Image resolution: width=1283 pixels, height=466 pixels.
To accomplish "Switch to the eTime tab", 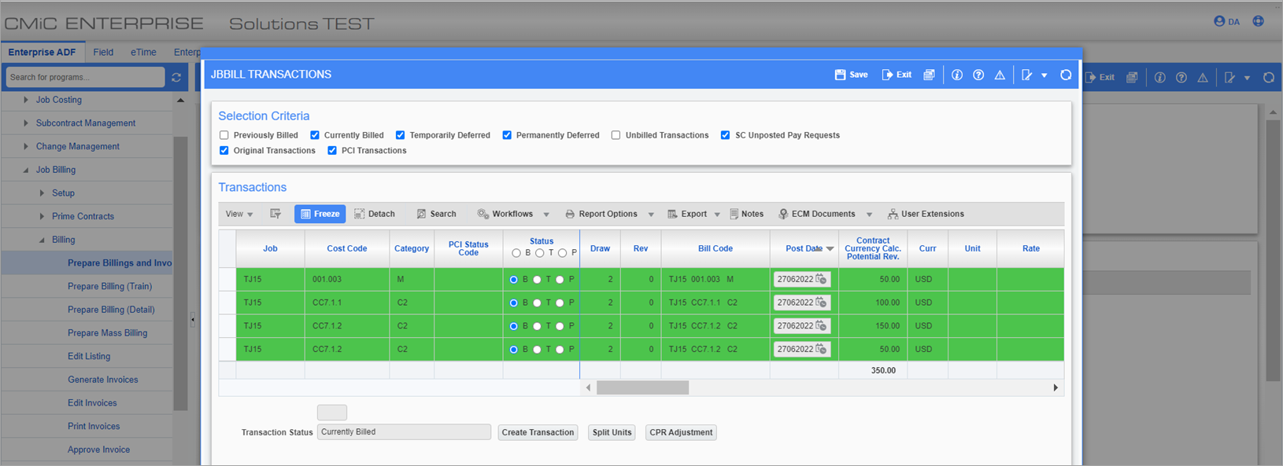I will [143, 52].
